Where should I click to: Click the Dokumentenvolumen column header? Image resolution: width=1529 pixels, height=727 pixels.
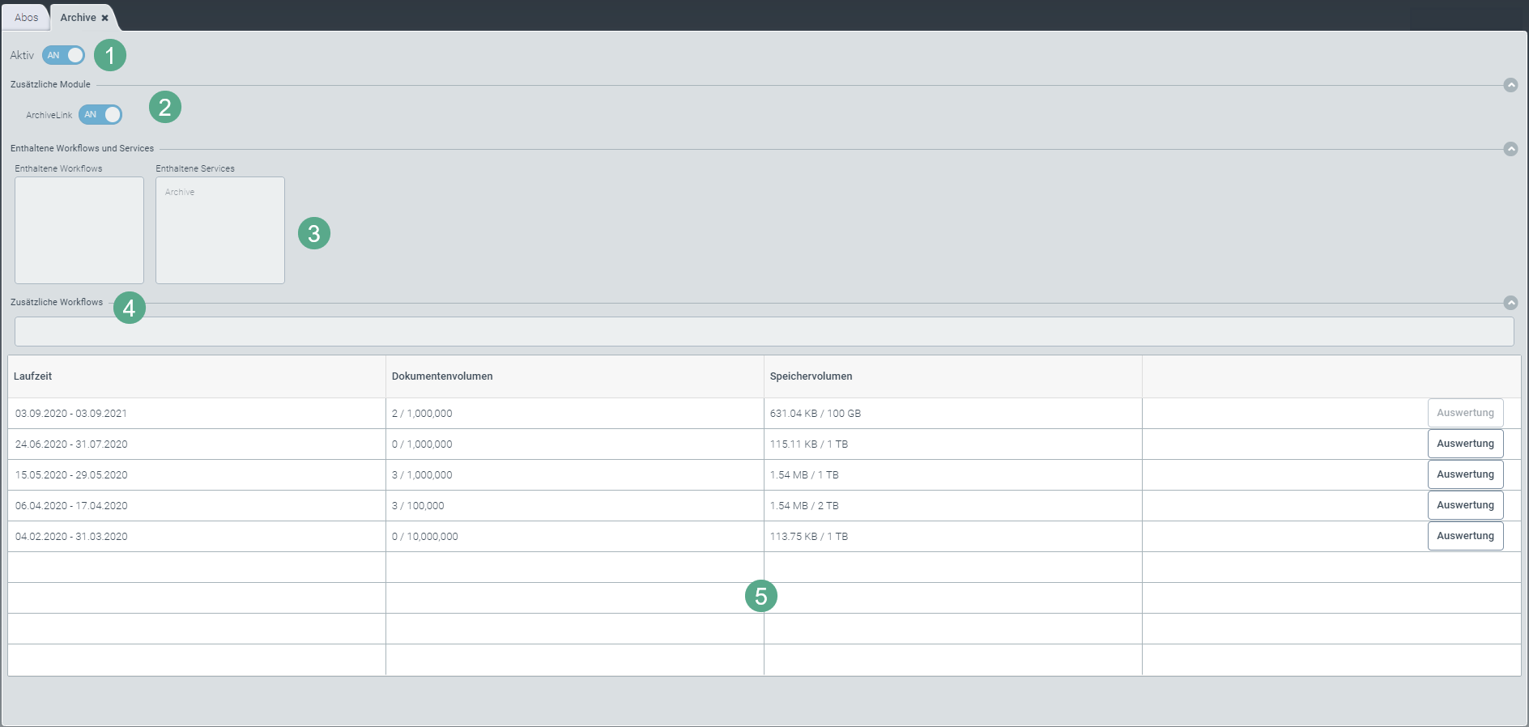point(442,376)
